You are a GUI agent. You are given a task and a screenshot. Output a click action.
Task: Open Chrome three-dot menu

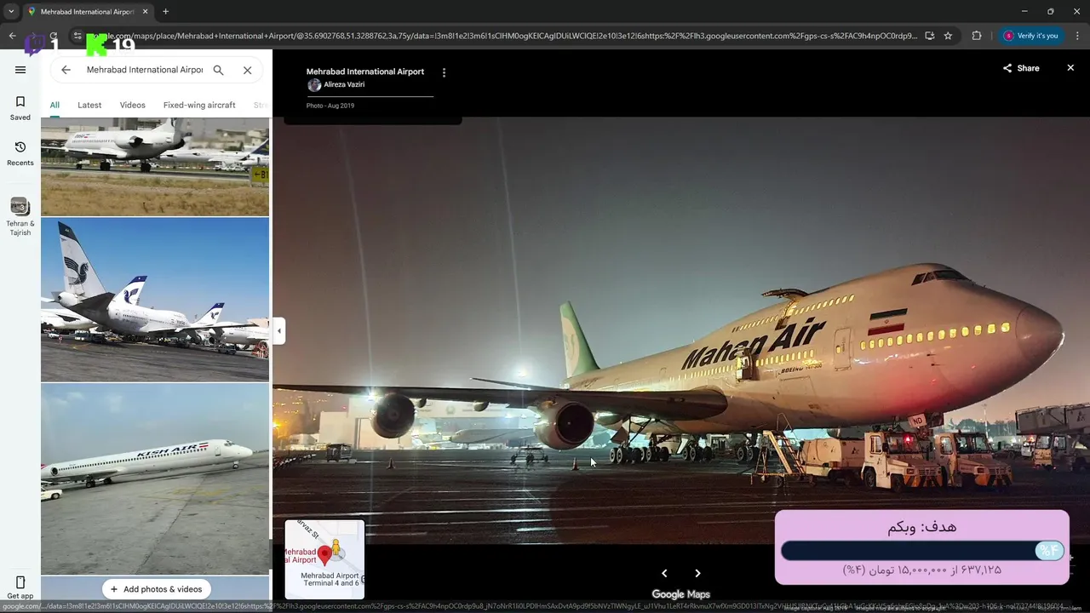click(x=1077, y=36)
